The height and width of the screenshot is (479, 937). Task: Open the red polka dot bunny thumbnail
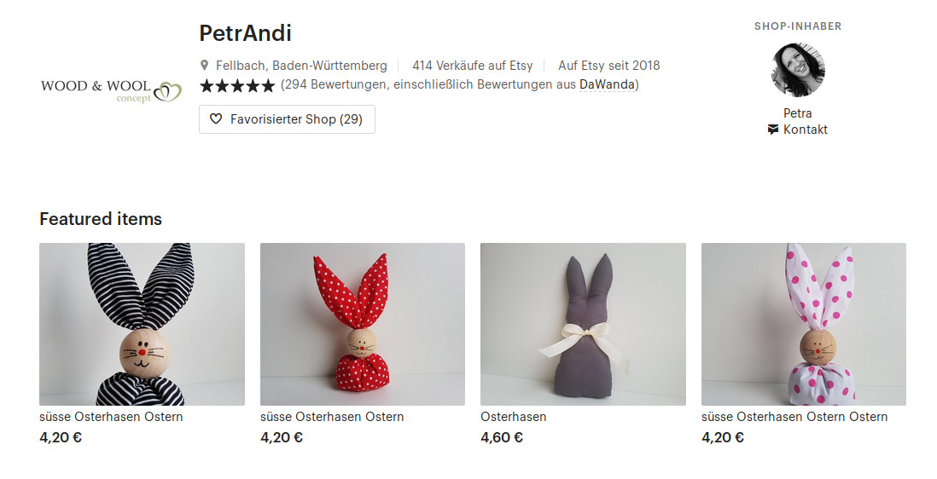pyautogui.click(x=363, y=324)
